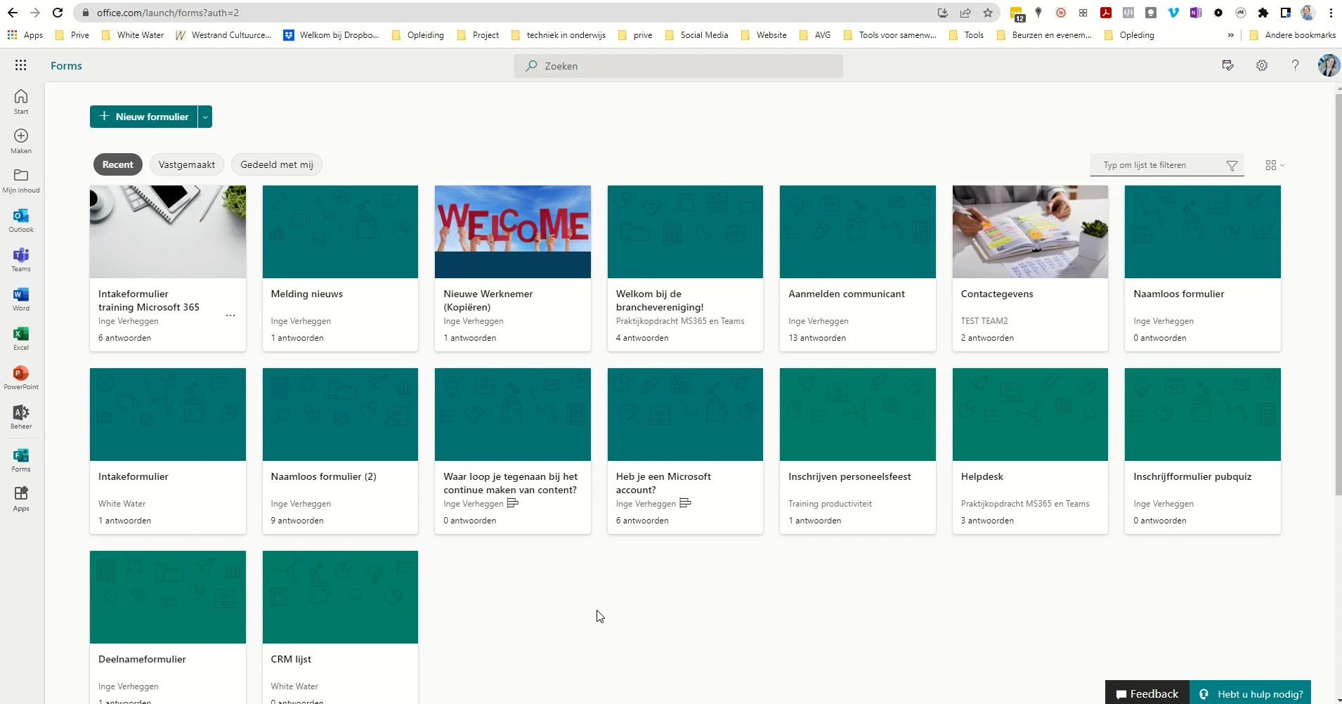Click Hebt u hulp nodig? button

[1251, 694]
